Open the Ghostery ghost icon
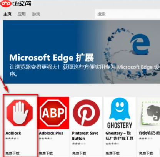This screenshot has width=160, height=157. point(120,113)
